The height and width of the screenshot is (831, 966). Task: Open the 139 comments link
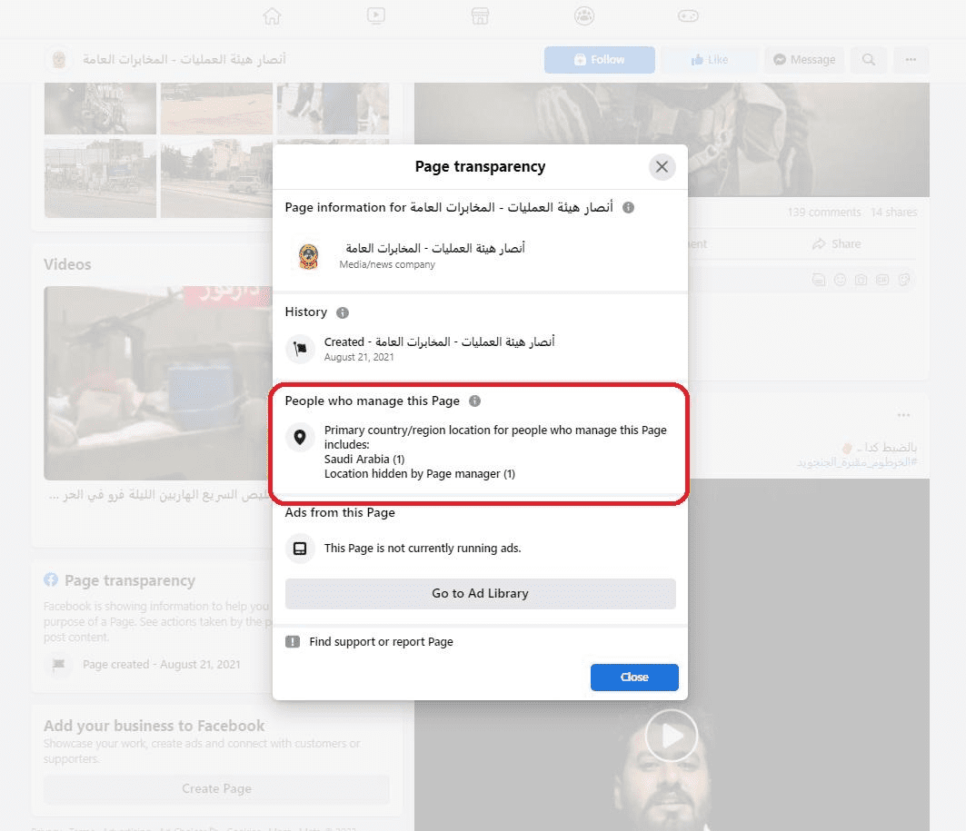coord(823,213)
